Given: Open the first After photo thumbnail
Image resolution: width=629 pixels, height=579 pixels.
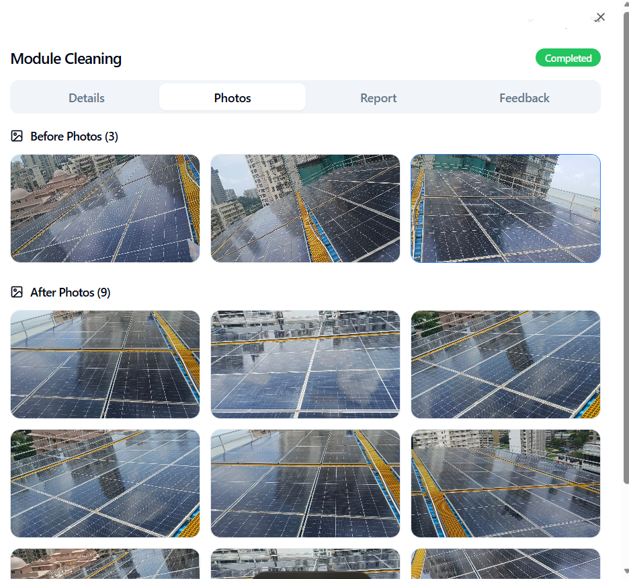Looking at the screenshot, I should tap(105, 364).
